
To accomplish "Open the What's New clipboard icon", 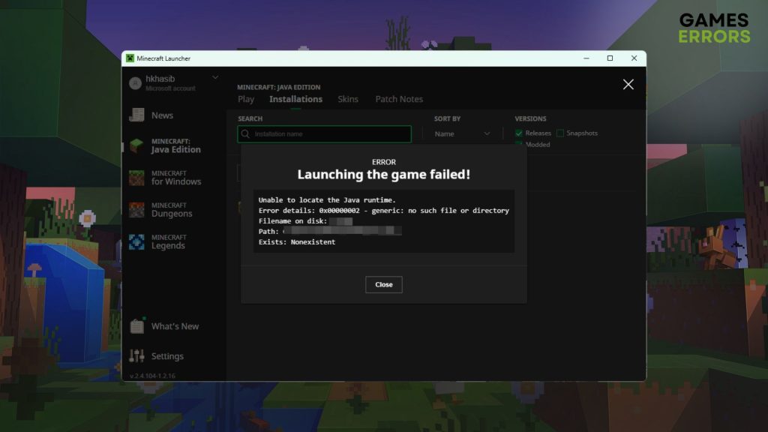I will coord(136,326).
